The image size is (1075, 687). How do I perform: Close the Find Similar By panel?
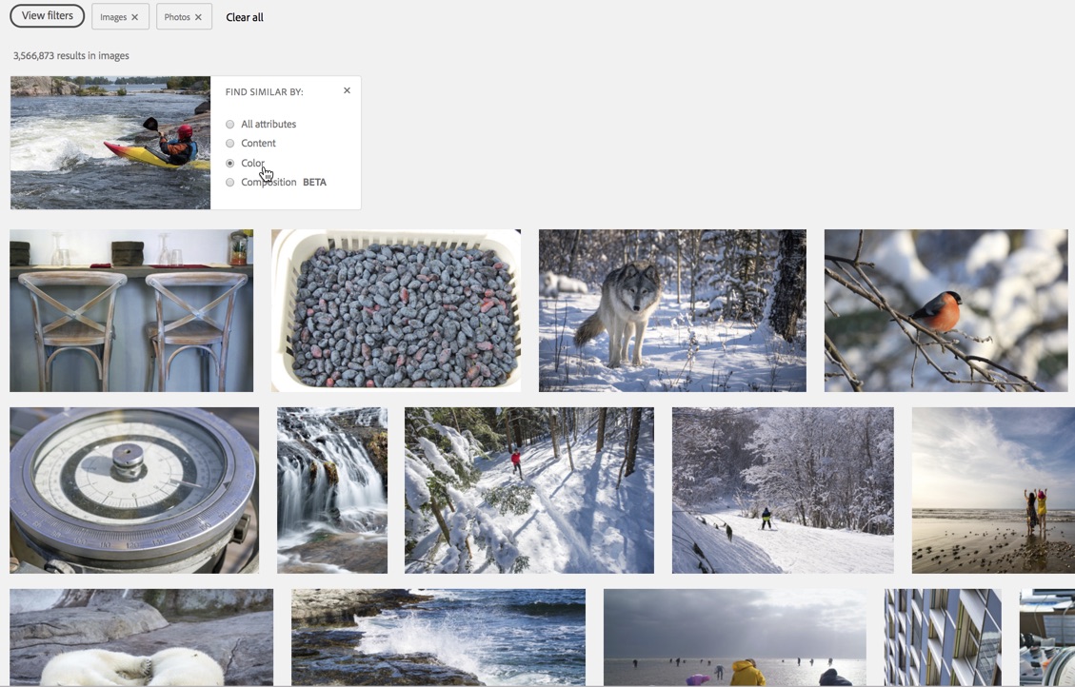pyautogui.click(x=347, y=90)
